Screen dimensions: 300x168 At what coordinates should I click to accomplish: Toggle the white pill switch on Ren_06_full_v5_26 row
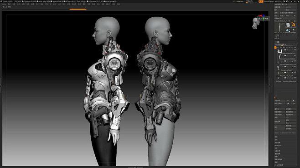coord(285,72)
